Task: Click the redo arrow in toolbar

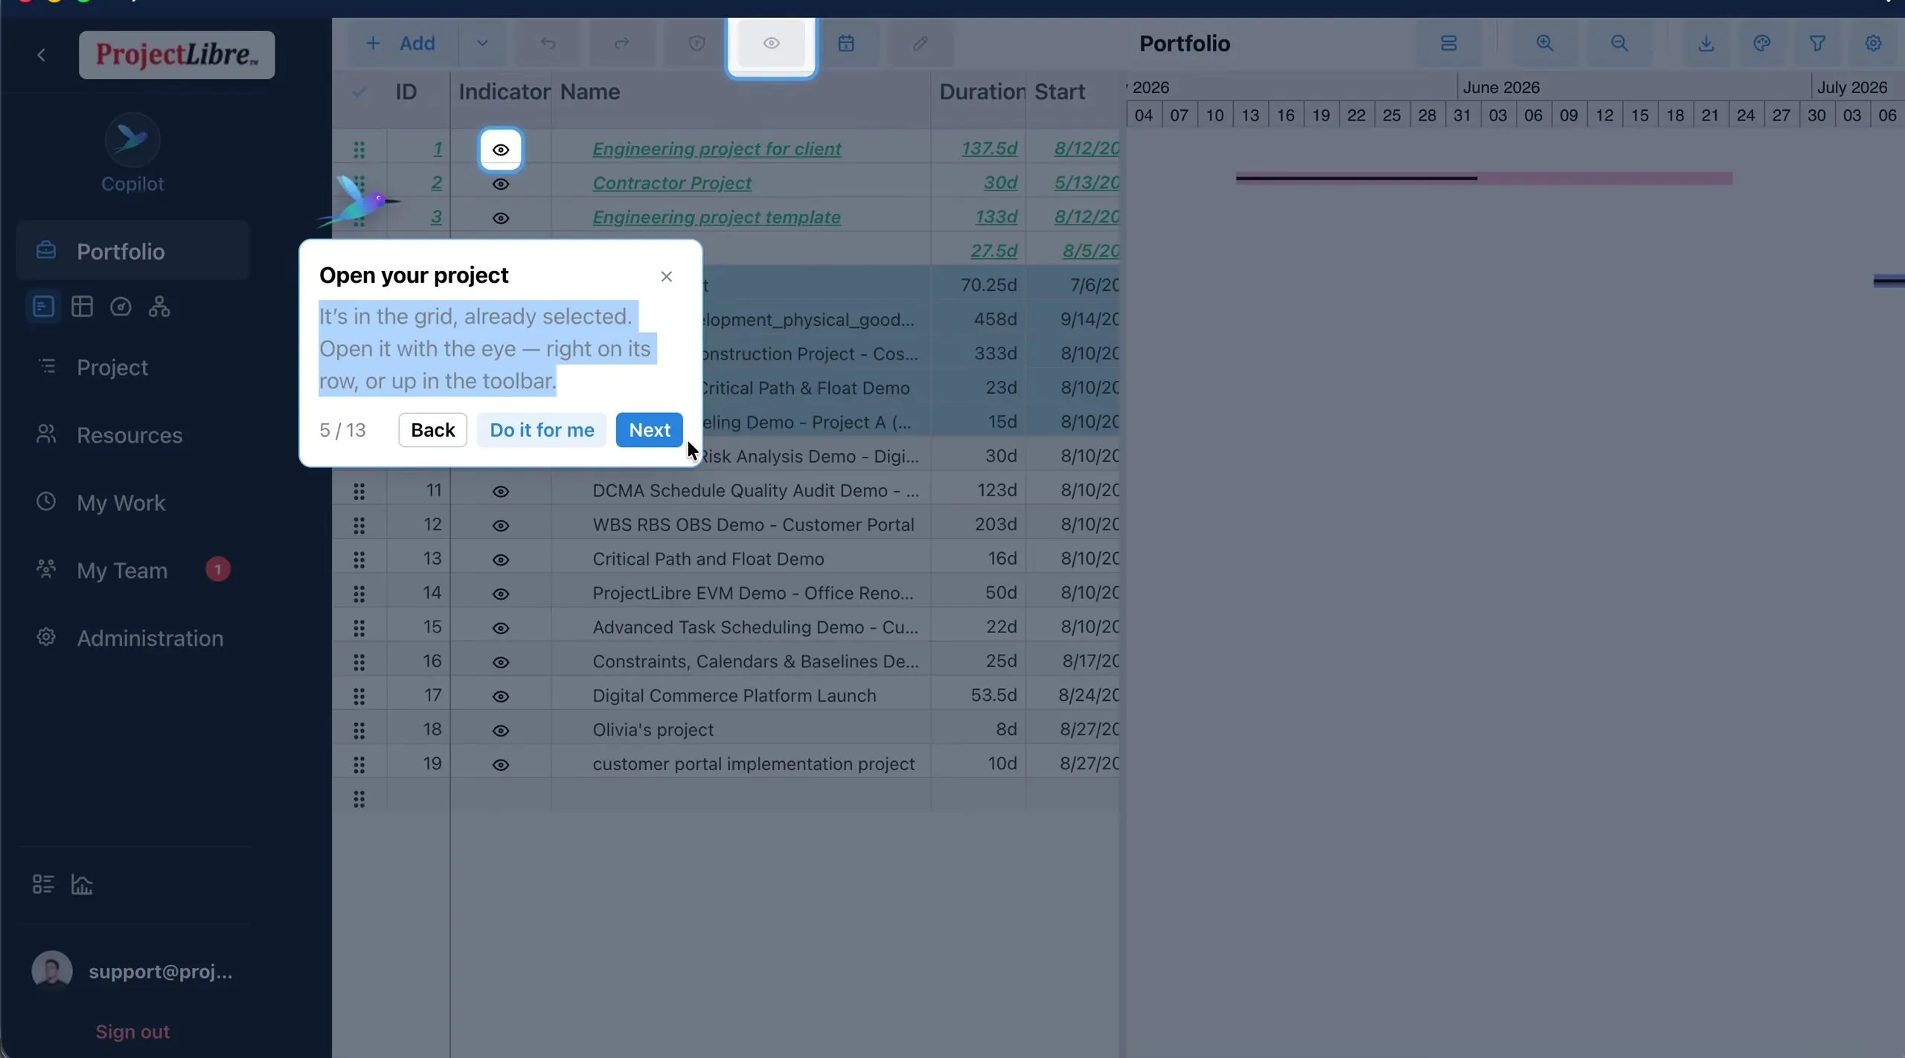Action: (622, 43)
